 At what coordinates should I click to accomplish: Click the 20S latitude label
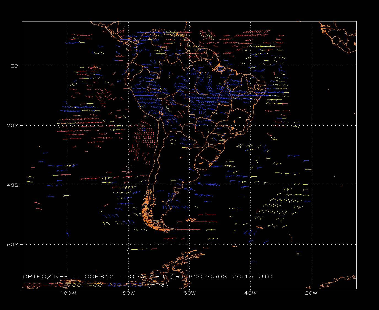click(x=13, y=125)
